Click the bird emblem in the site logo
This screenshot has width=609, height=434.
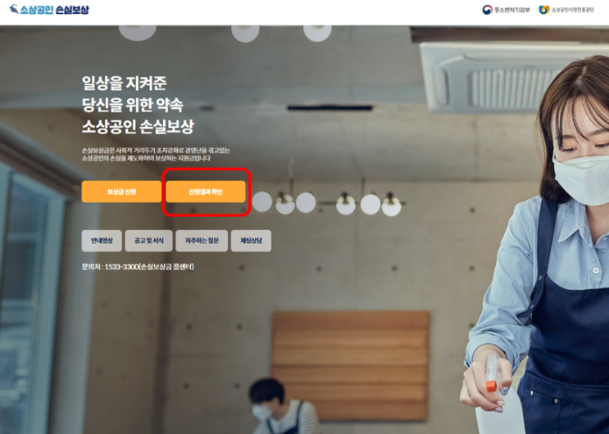point(14,9)
